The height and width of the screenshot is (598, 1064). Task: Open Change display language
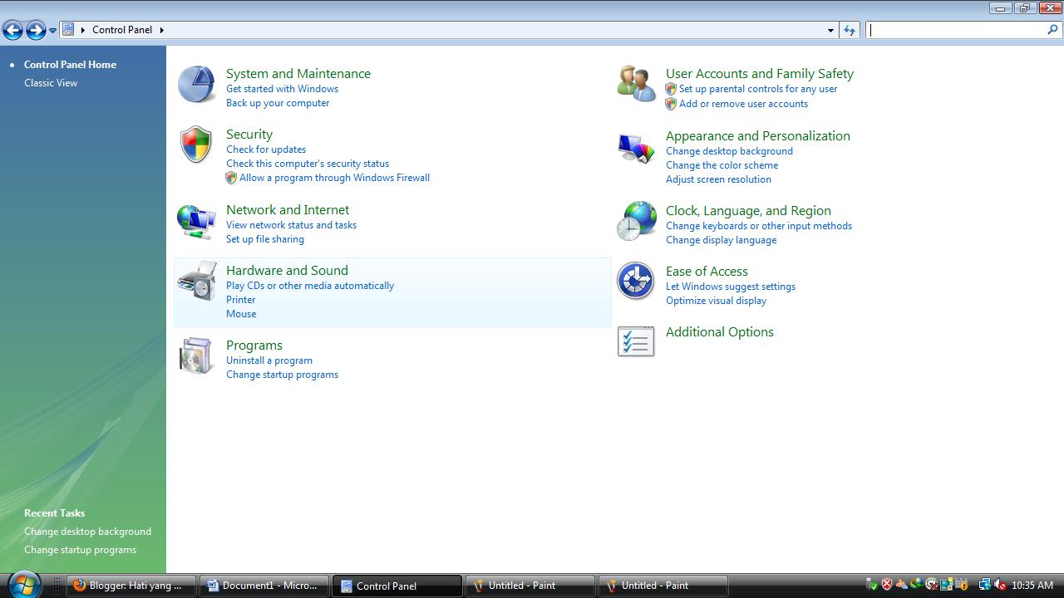click(721, 240)
